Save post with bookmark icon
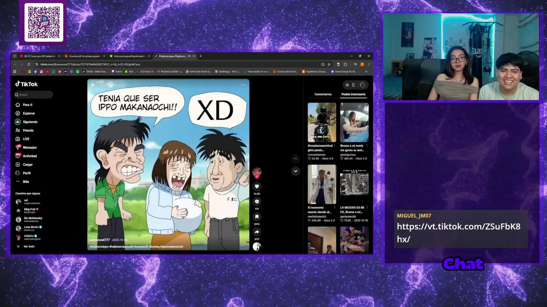 257,217
